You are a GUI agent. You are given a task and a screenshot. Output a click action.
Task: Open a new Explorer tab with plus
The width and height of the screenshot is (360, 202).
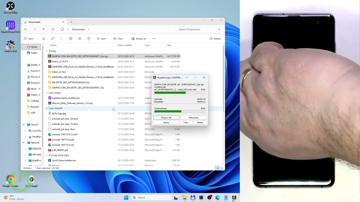[71, 22]
